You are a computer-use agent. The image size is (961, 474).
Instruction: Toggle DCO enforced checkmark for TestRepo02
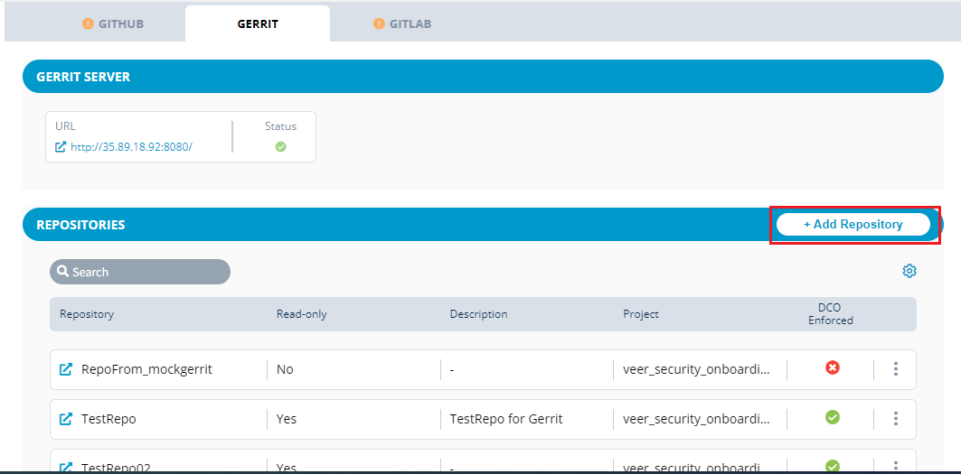[833, 466]
